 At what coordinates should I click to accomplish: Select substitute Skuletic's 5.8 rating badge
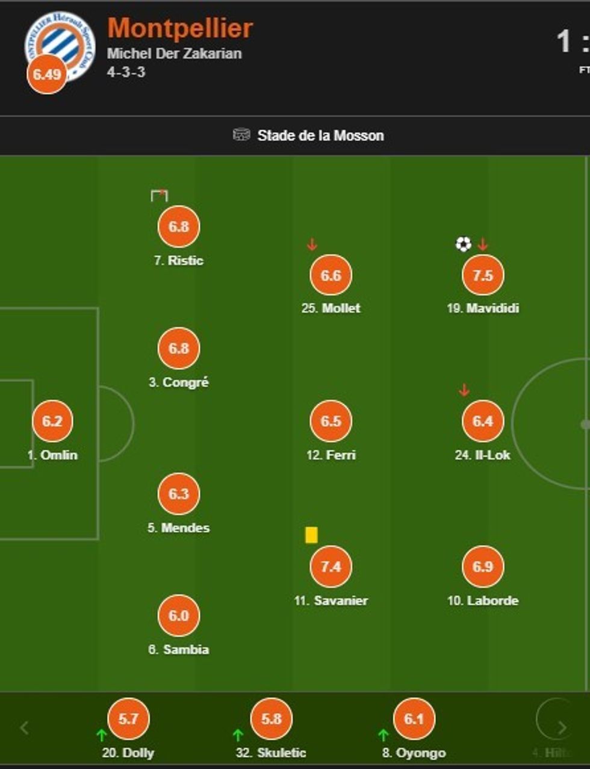[x=272, y=718]
